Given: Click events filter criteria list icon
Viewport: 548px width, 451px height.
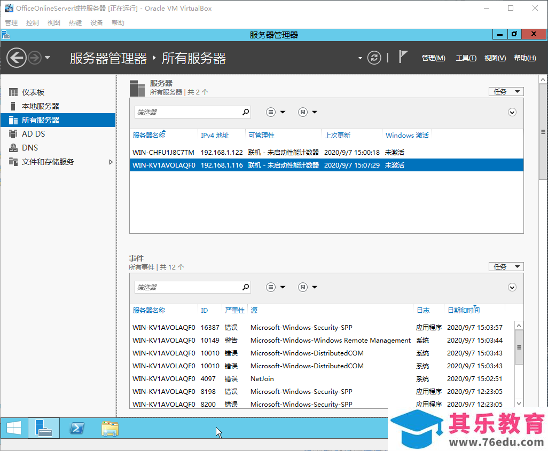Looking at the screenshot, I should click(x=271, y=287).
